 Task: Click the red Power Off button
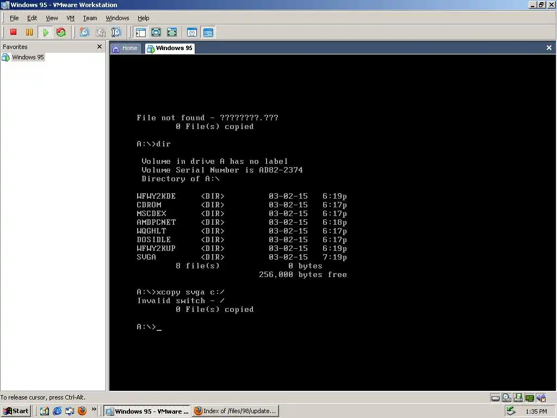pos(14,32)
